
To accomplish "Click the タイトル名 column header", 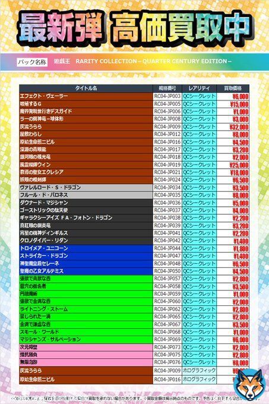I will pos(86,88).
